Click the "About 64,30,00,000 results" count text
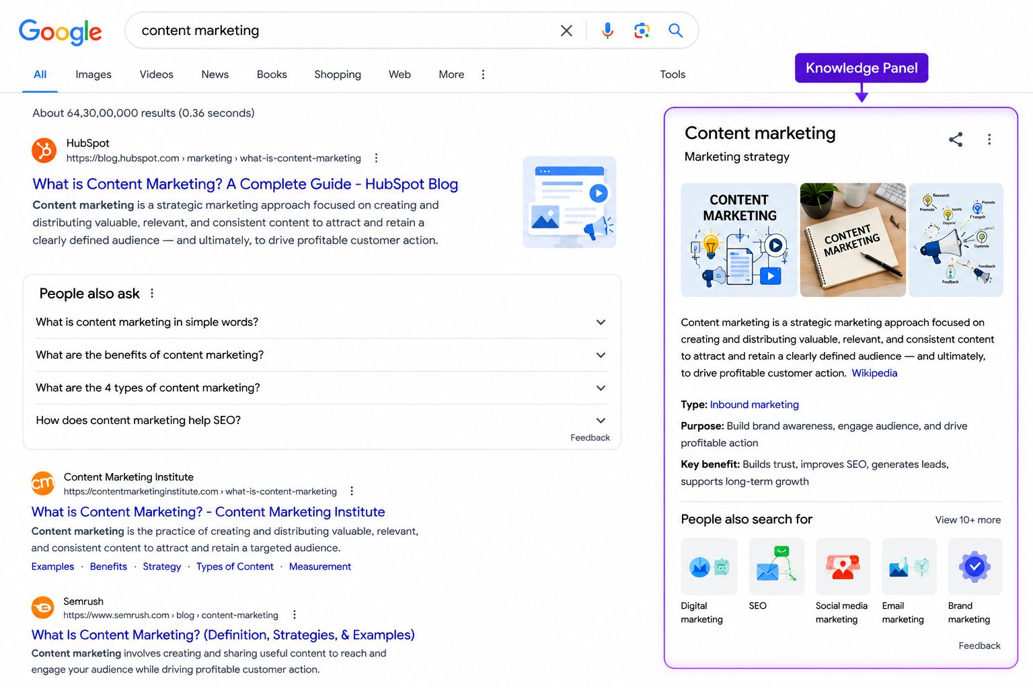 [x=143, y=113]
